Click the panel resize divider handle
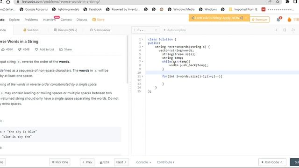The image size is (299, 168). tap(130, 87)
